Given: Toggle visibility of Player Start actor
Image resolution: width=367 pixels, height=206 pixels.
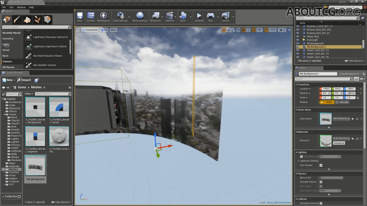Looking at the screenshot, I should click(298, 37).
